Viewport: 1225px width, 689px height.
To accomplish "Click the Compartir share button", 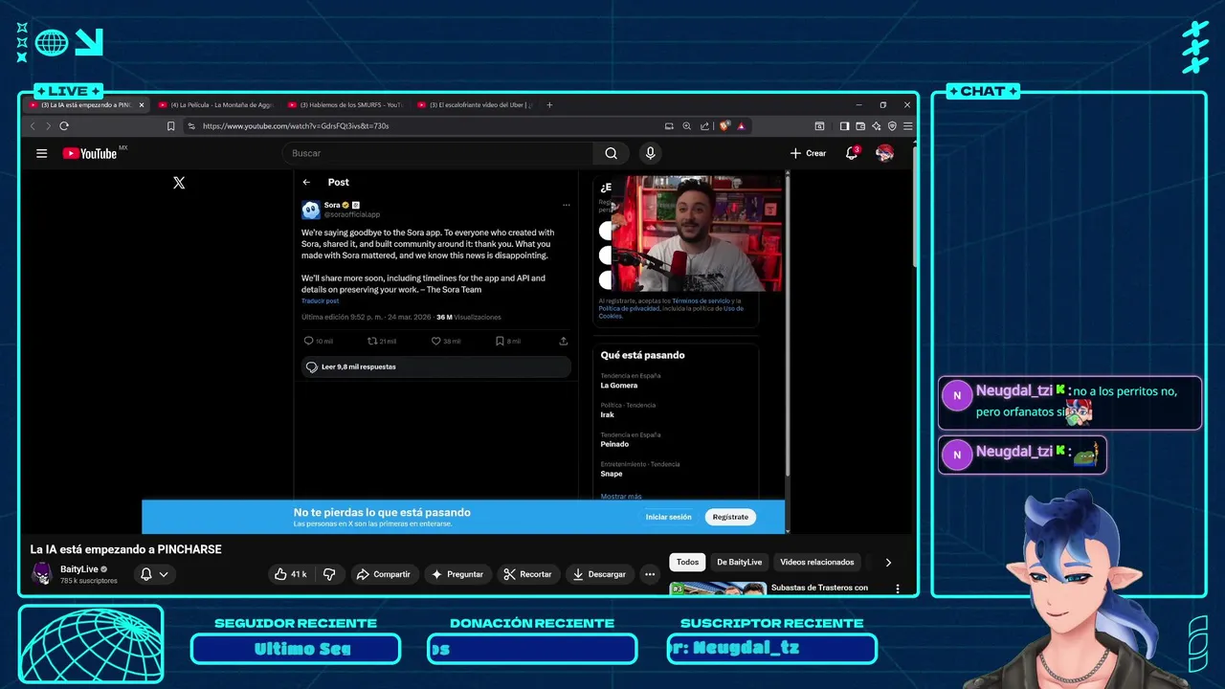I will [383, 574].
